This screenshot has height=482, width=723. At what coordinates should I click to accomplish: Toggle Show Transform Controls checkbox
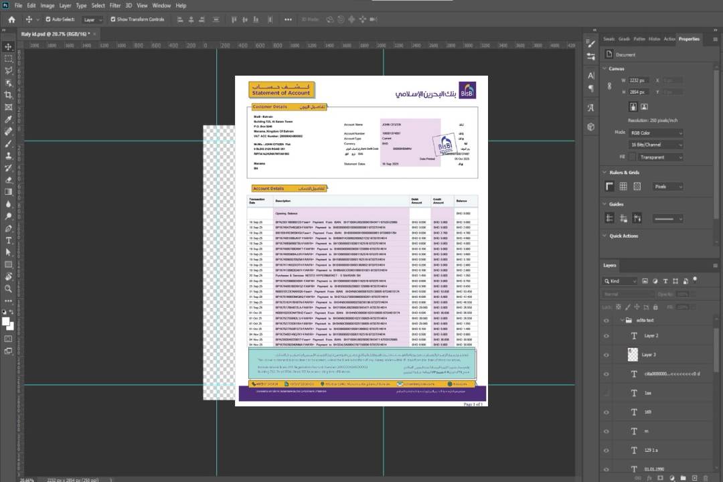[x=113, y=19]
